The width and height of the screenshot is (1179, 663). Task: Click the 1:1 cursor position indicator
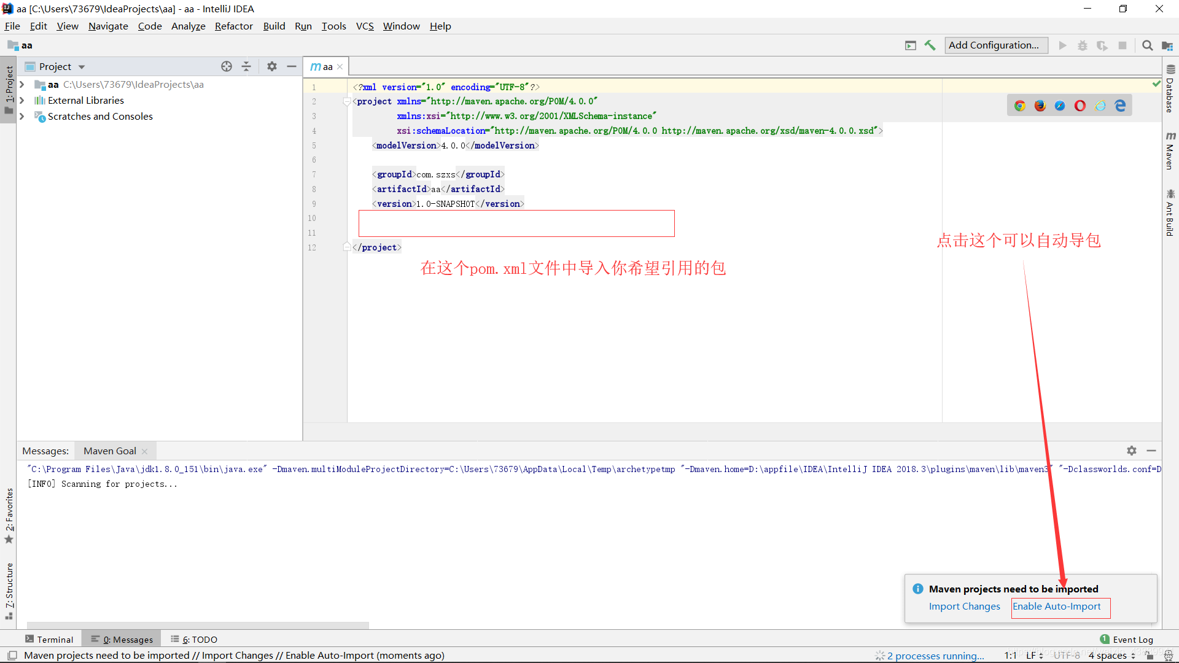click(x=1010, y=656)
